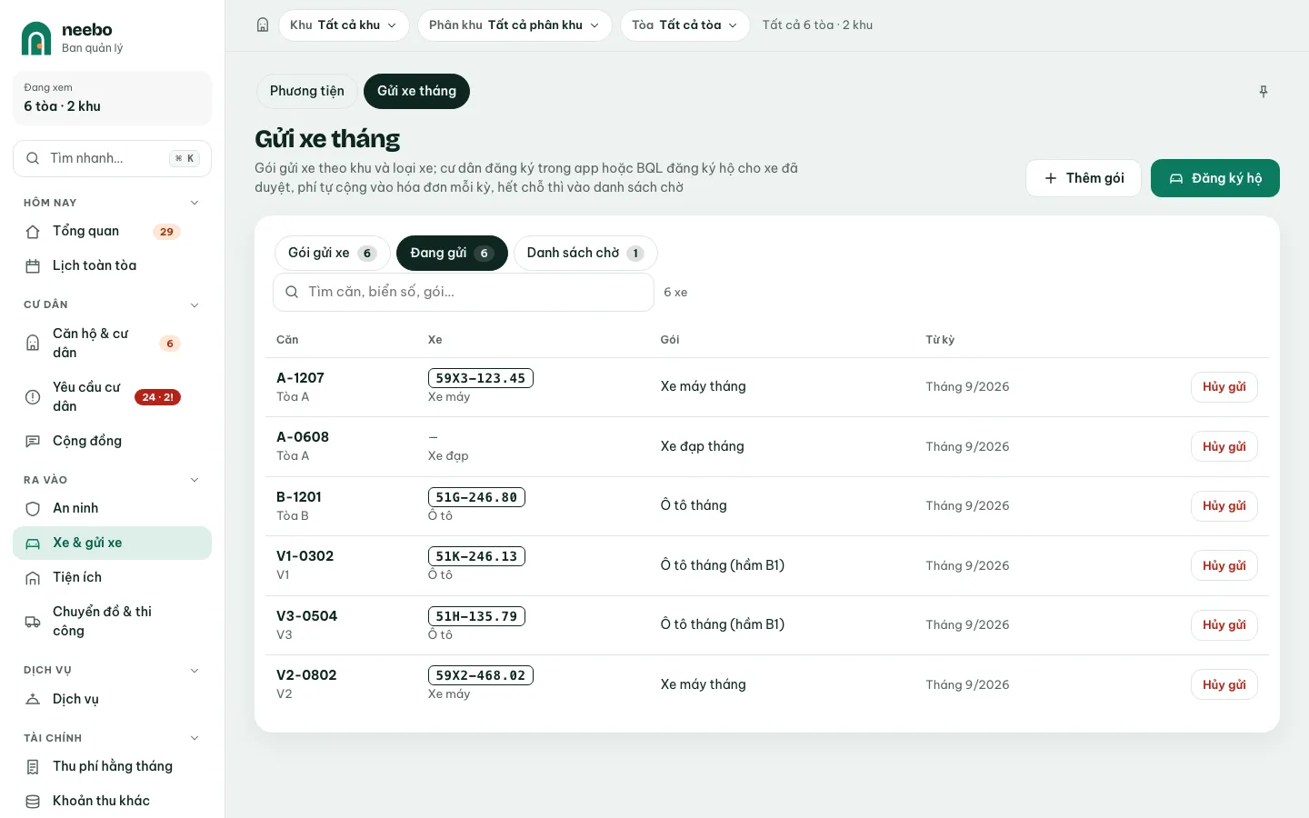
Task: Collapse the CƯ DÂN sidebar section
Action: coord(195,305)
